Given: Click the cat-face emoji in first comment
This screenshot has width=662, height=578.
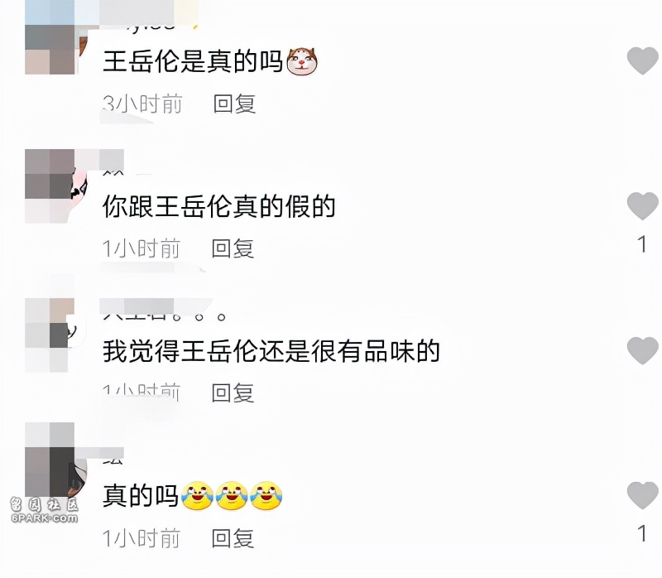Looking at the screenshot, I should (x=302, y=61).
